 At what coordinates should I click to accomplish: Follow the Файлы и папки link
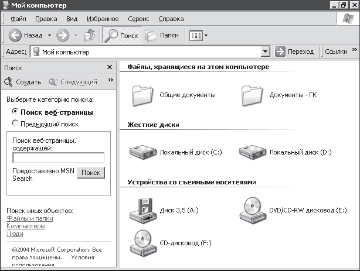(30, 218)
